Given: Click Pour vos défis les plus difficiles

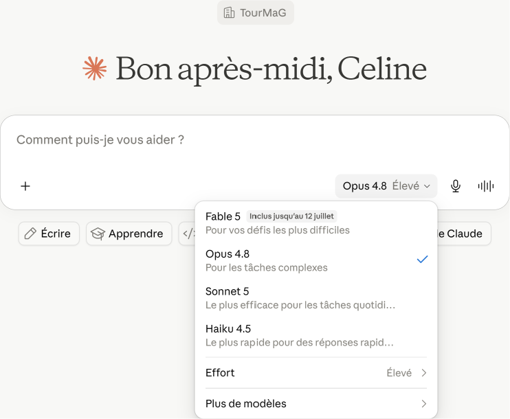Looking at the screenshot, I should click(278, 230).
